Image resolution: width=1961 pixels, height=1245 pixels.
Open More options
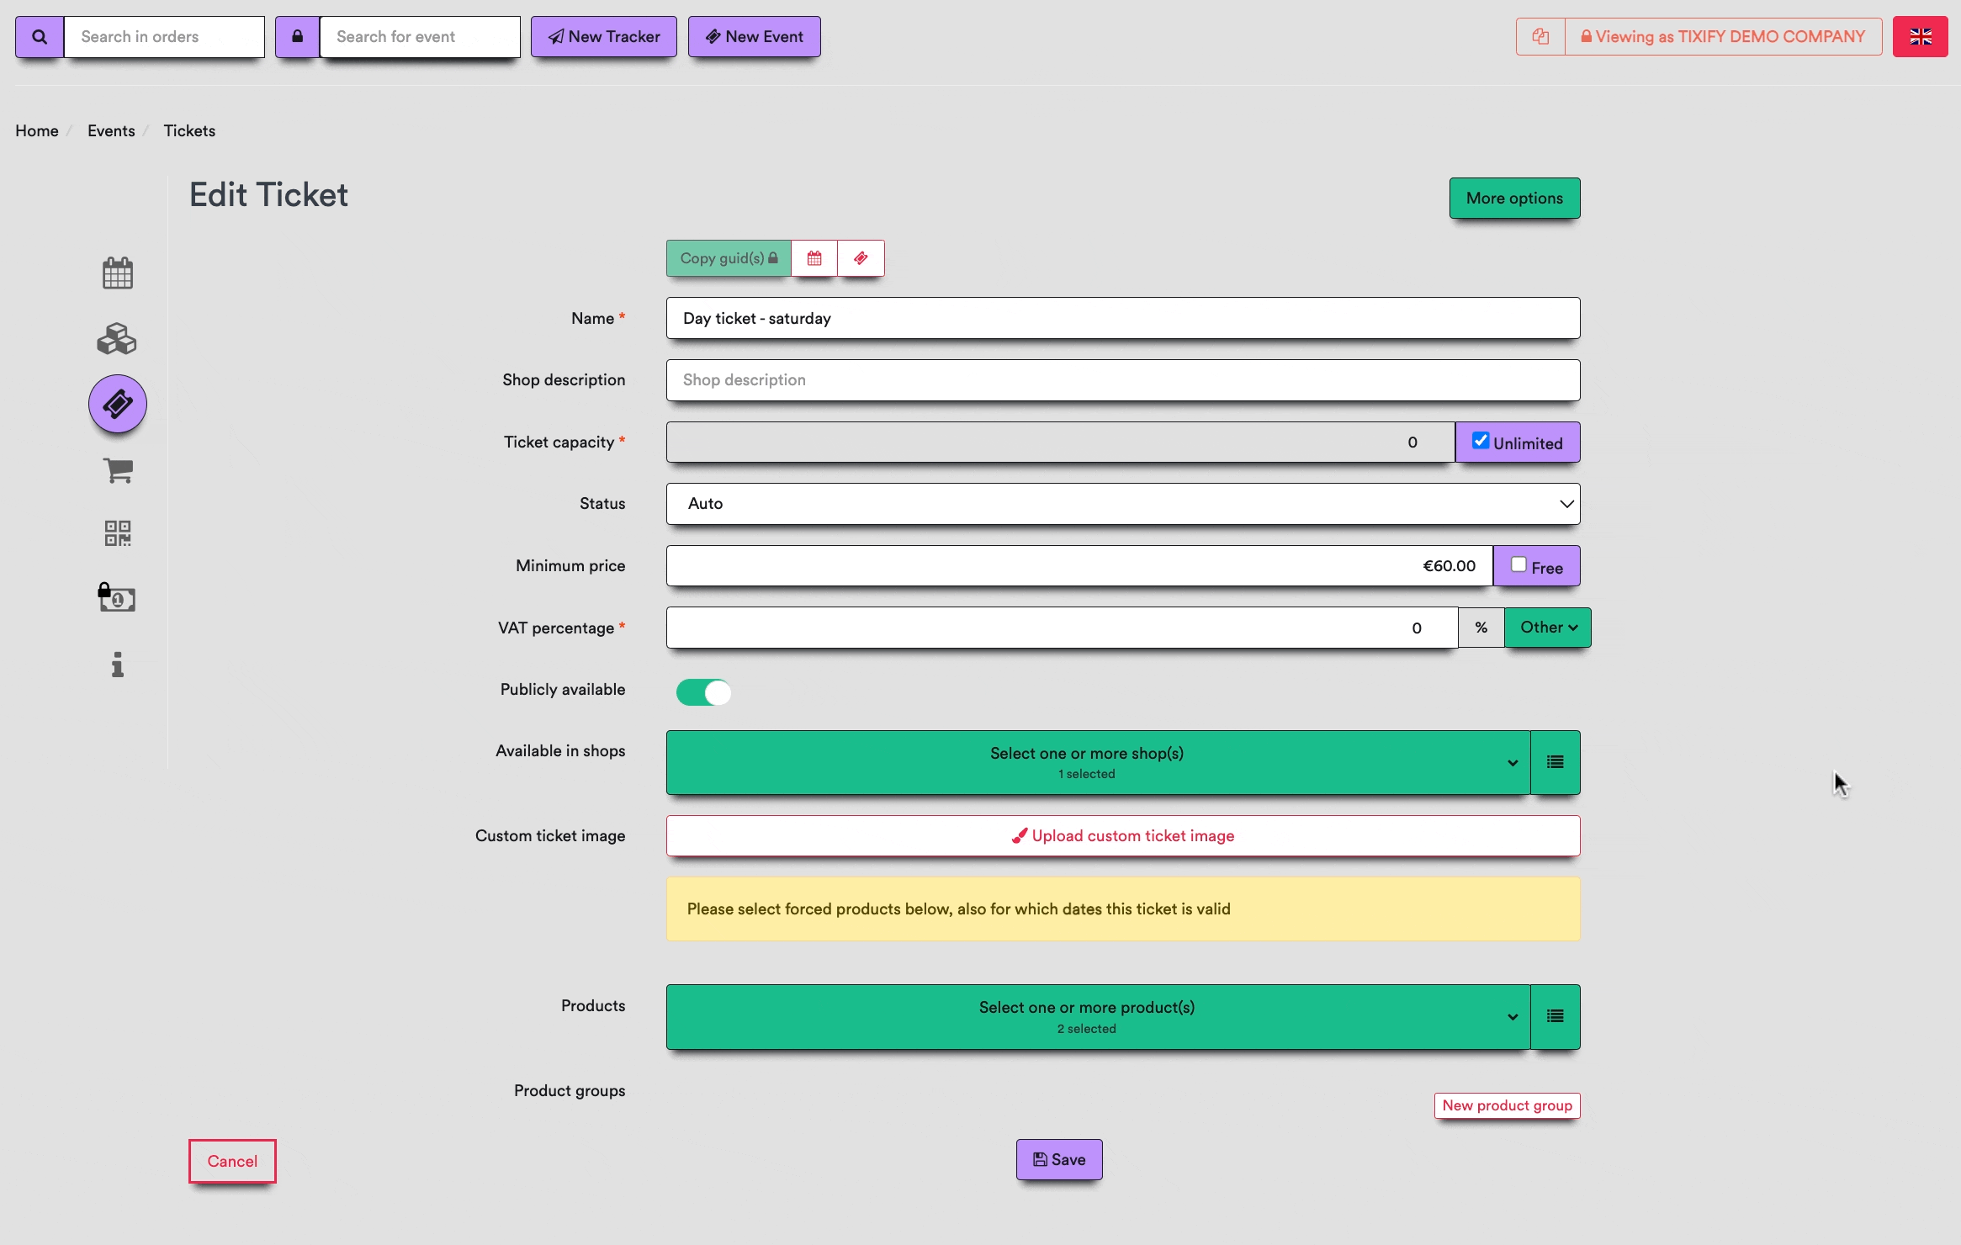pyautogui.click(x=1514, y=199)
